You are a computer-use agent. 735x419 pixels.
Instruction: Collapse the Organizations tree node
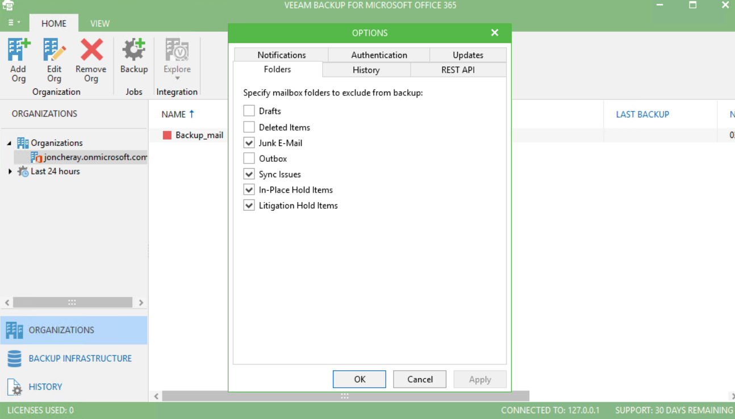9,143
